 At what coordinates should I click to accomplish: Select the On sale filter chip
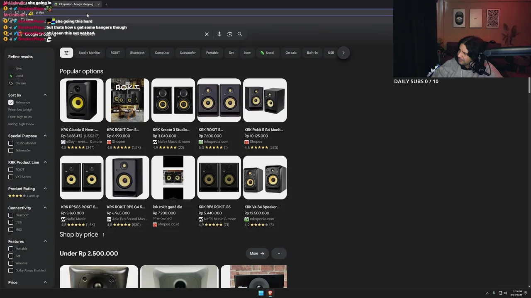(291, 53)
